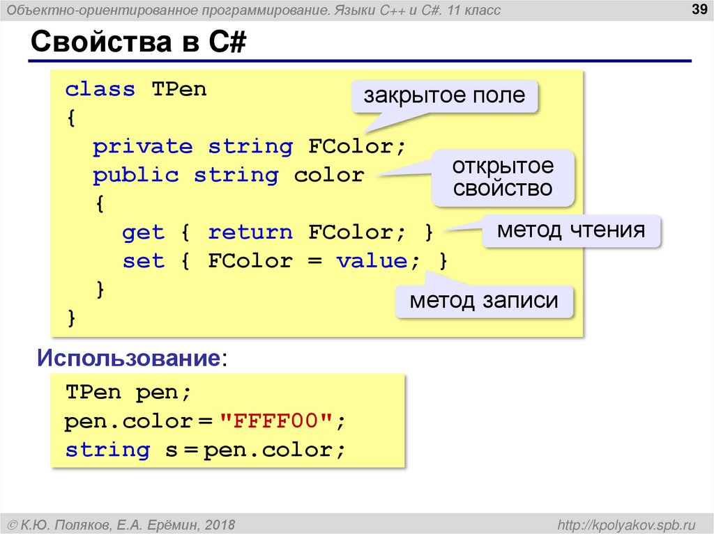Click the header text "Объектно-ориентированное программирование"
Image resolution: width=714 pixels, height=534 pixels.
[168, 10]
